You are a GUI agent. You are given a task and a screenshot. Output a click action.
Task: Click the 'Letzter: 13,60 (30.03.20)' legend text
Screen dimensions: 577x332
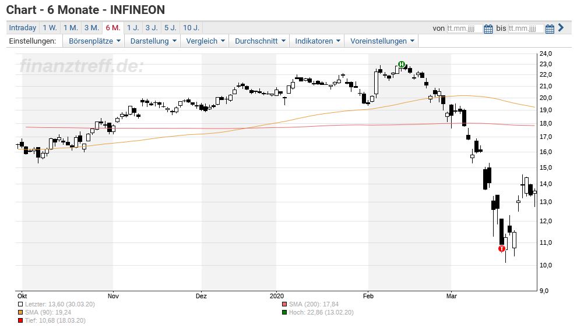coord(59,305)
